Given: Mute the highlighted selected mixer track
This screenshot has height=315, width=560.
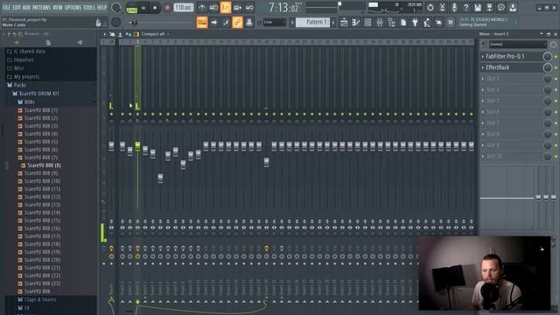Looking at the screenshot, I should click(137, 115).
